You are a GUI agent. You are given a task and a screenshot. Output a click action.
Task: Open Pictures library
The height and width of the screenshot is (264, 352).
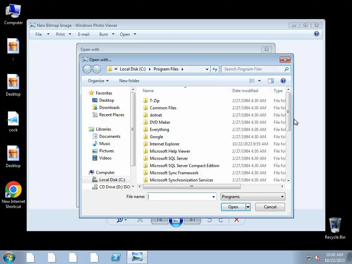pyautogui.click(x=107, y=151)
